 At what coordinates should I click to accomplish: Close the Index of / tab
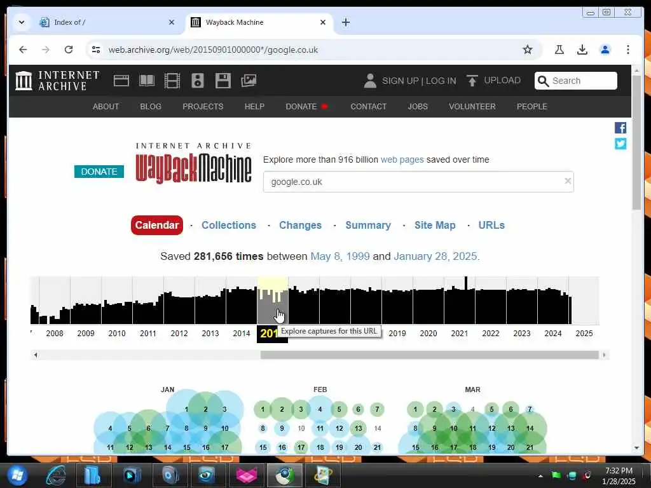tap(172, 22)
